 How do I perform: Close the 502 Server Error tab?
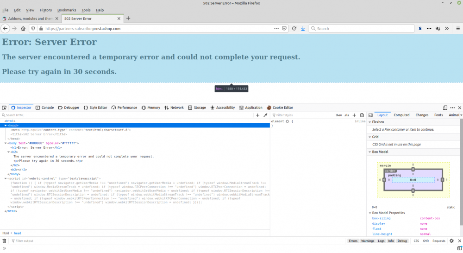tap(119, 19)
